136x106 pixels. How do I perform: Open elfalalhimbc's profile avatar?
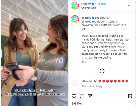[x=75, y=83]
